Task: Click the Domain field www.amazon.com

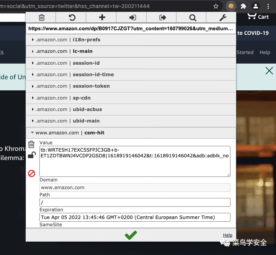Action: click(x=135, y=187)
